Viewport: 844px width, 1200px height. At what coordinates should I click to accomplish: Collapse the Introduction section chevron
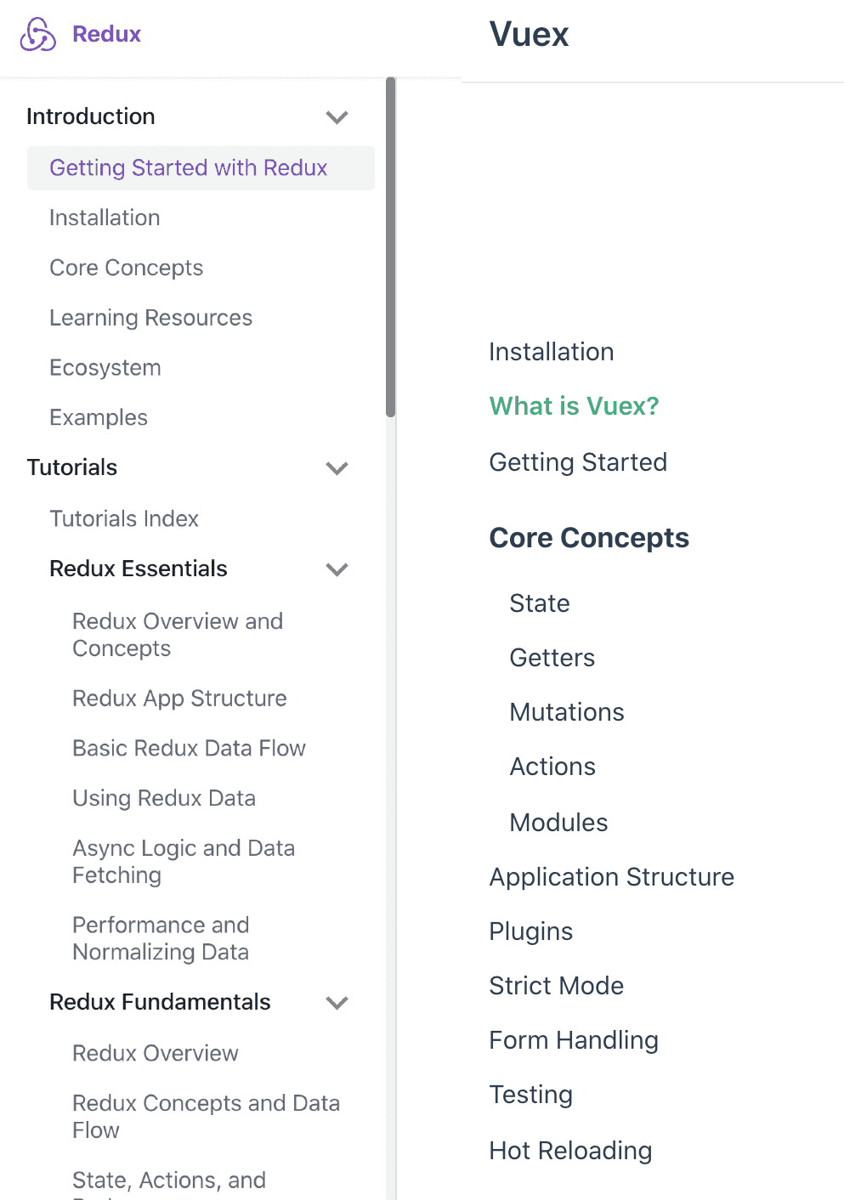(337, 117)
